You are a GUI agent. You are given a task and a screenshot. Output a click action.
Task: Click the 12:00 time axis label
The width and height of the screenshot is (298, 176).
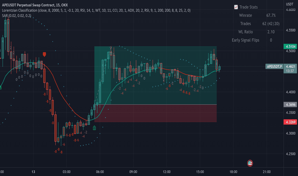point(167,172)
